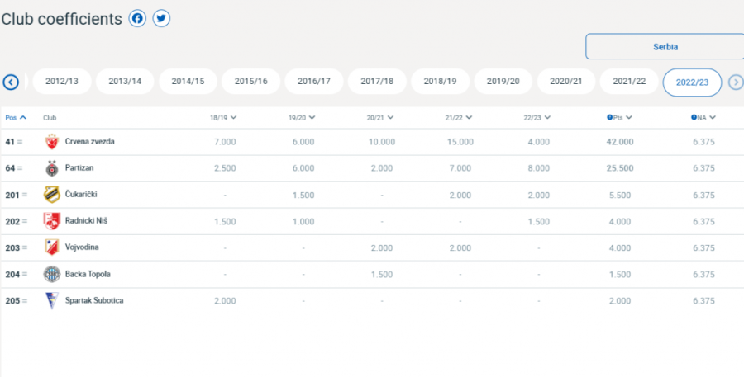Share via Twitter icon

161,18
